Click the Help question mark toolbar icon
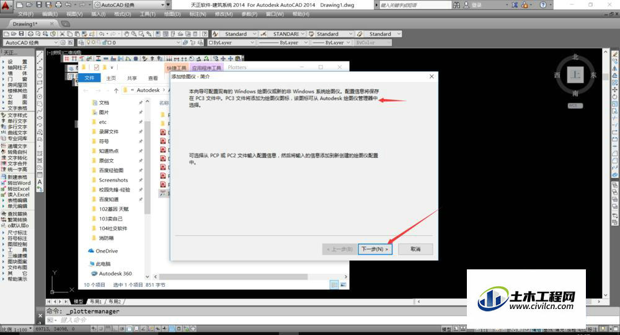Screen dimensions: 620x335 click(x=205, y=34)
